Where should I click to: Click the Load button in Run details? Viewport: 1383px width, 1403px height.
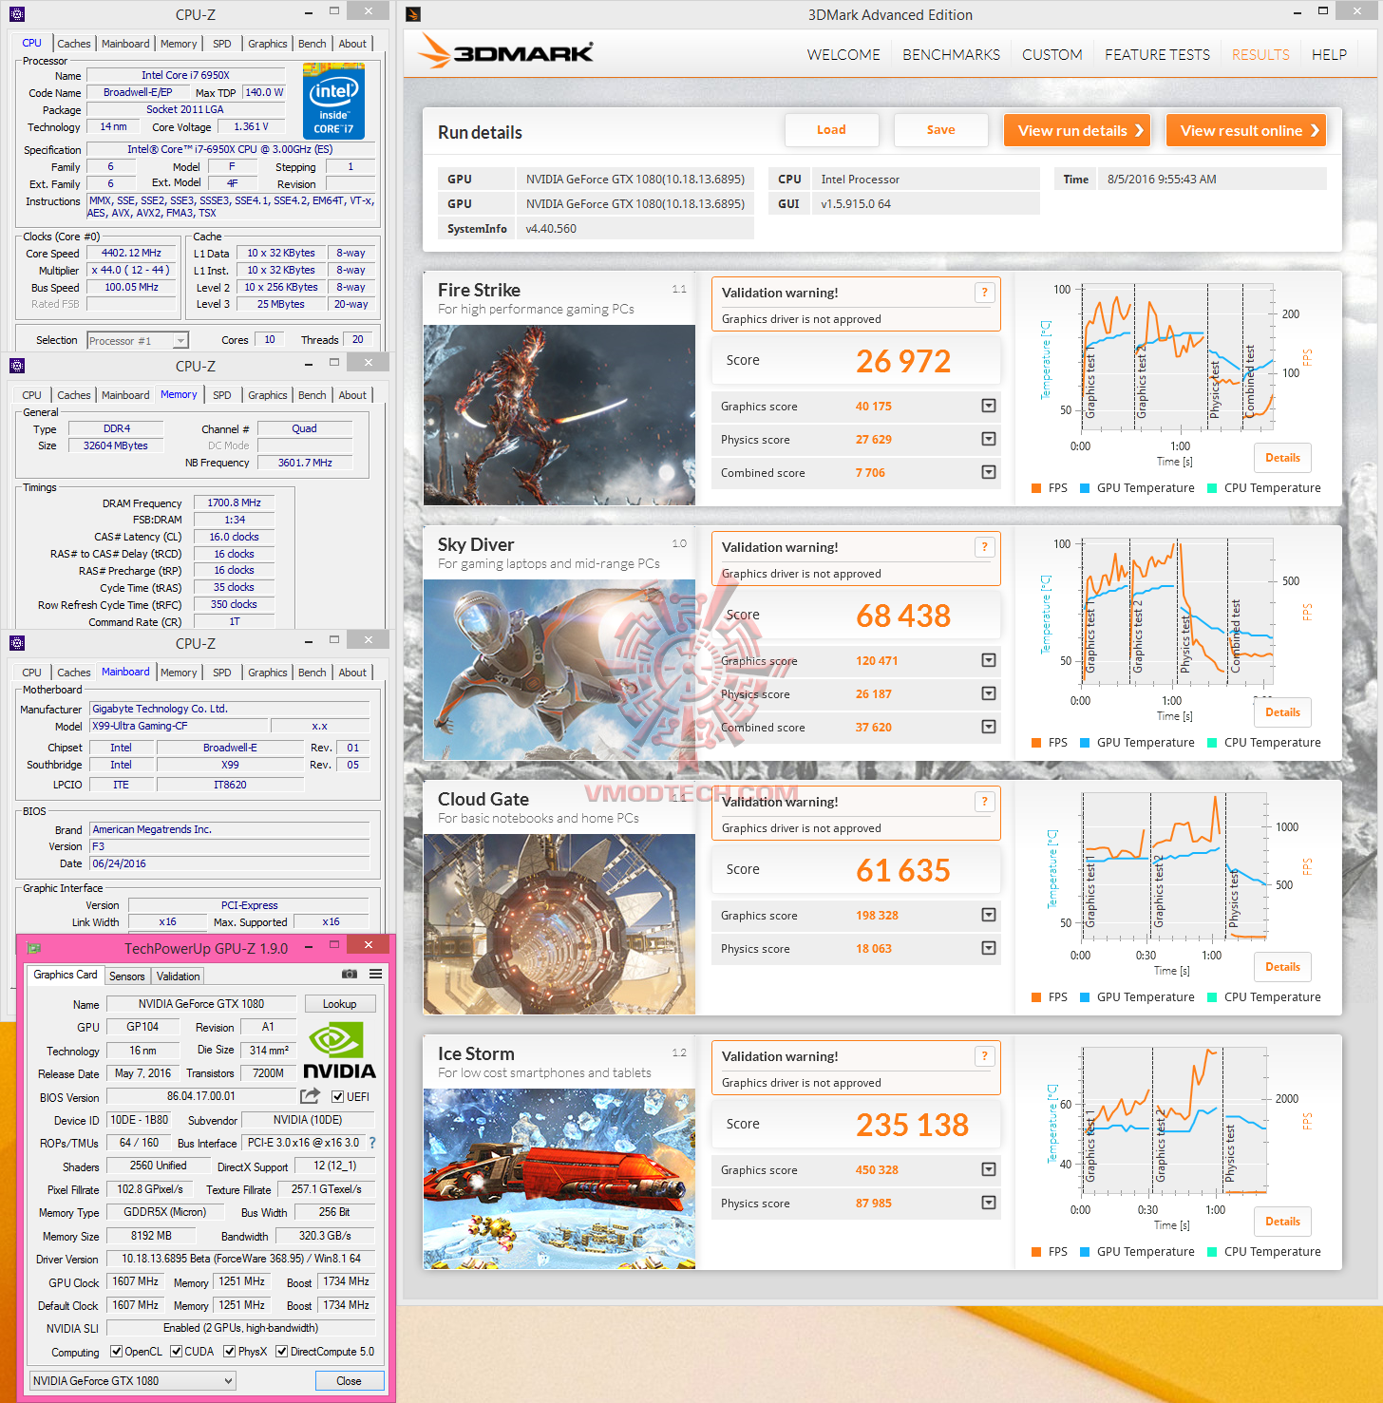click(831, 130)
